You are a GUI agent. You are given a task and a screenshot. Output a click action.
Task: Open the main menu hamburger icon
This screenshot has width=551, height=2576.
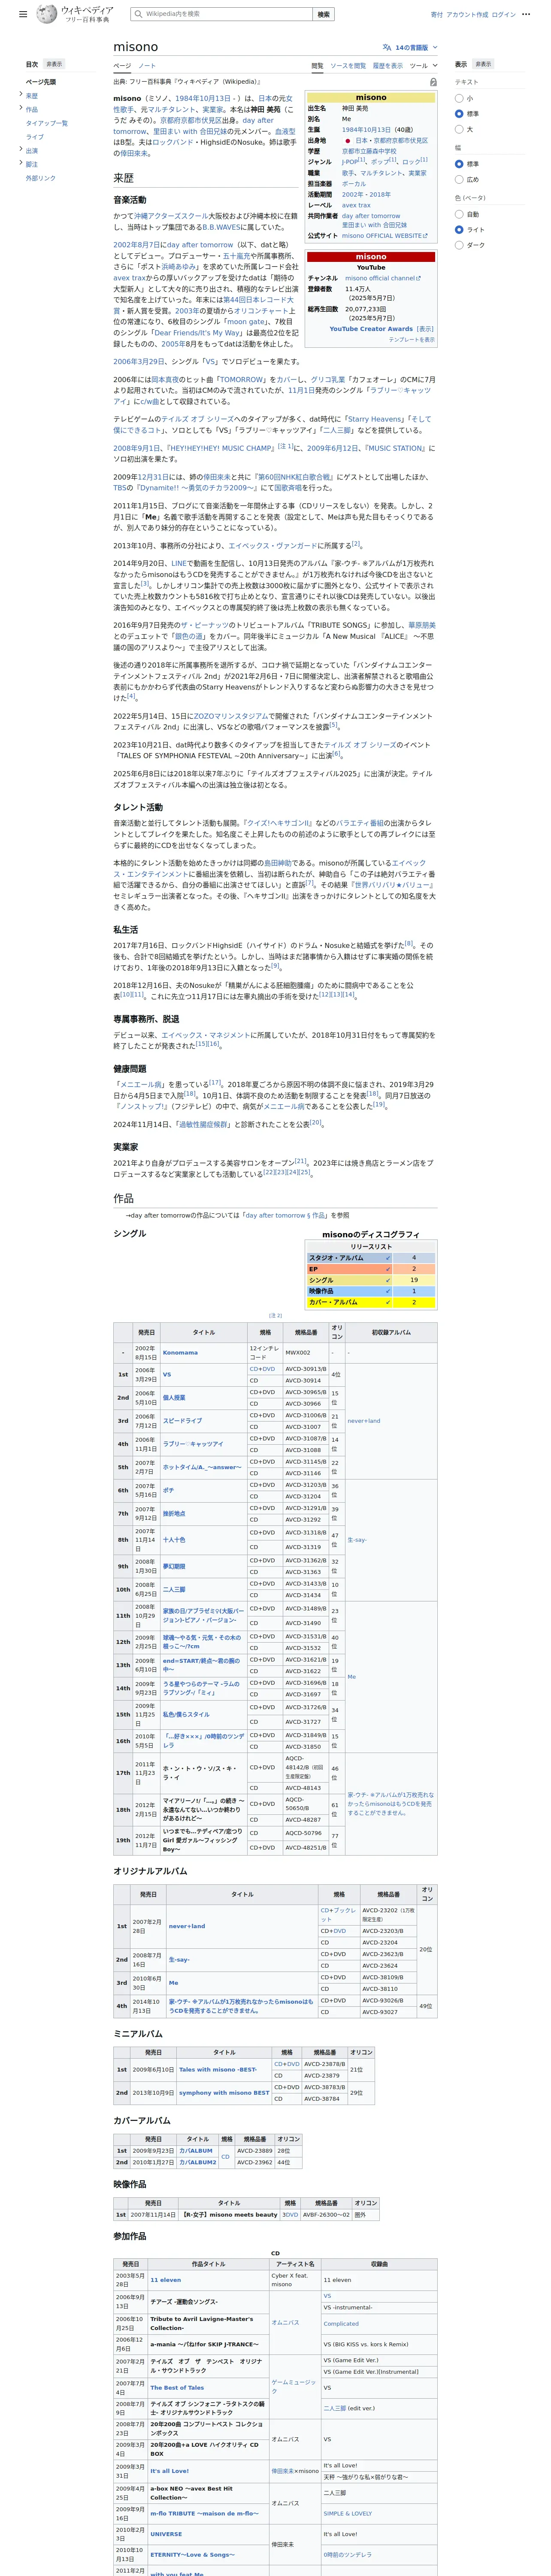(x=23, y=14)
